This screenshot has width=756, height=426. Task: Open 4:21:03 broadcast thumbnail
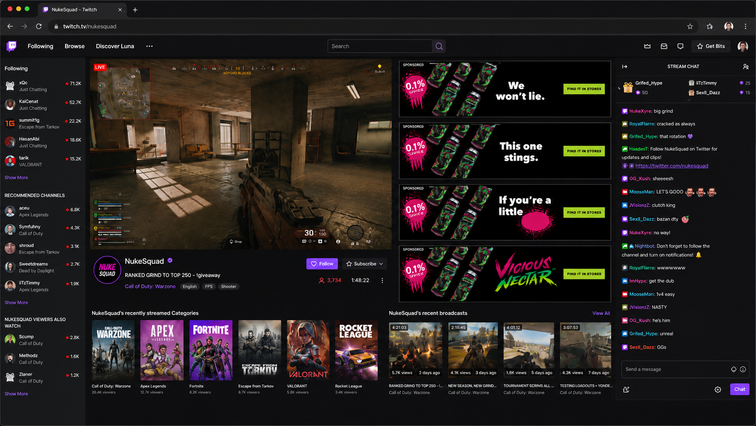coord(416,350)
